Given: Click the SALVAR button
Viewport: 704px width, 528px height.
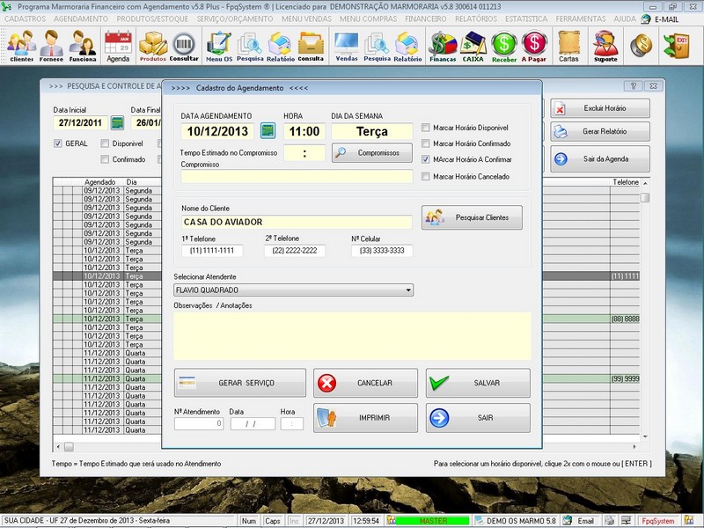Looking at the screenshot, I should (x=478, y=383).
